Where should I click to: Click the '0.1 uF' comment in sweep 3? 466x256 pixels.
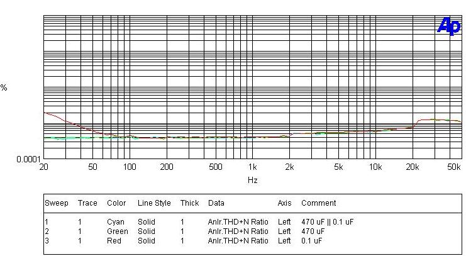(x=311, y=240)
